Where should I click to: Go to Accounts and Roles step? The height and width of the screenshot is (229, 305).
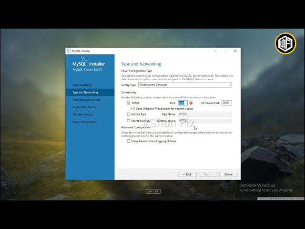tap(84, 107)
